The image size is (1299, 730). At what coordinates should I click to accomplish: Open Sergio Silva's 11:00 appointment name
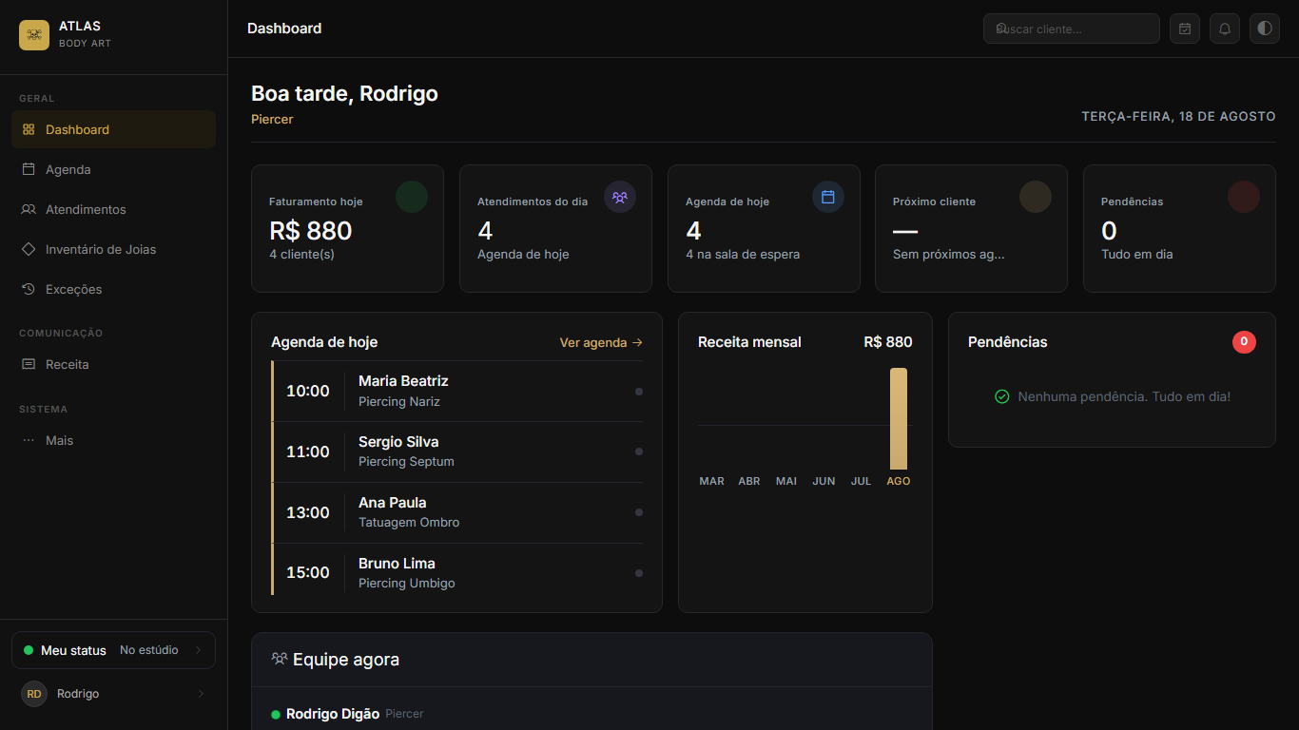[x=398, y=442]
